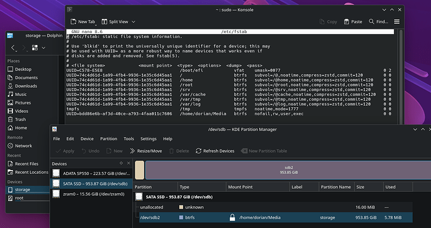Open Videos in Dolphin Places
The image size is (431, 228).
(18, 111)
